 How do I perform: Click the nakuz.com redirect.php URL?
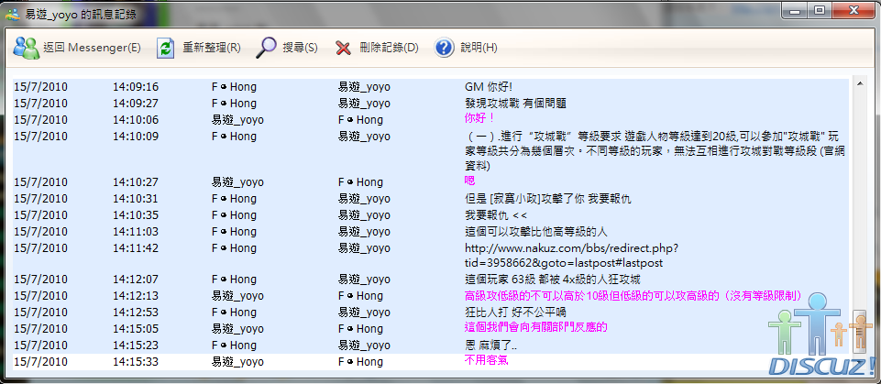(x=571, y=256)
